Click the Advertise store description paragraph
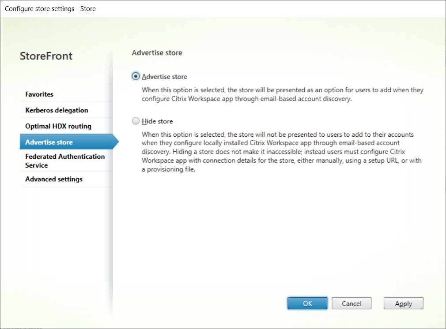Screen dimensions: 446x329 pyautogui.click(x=282, y=94)
